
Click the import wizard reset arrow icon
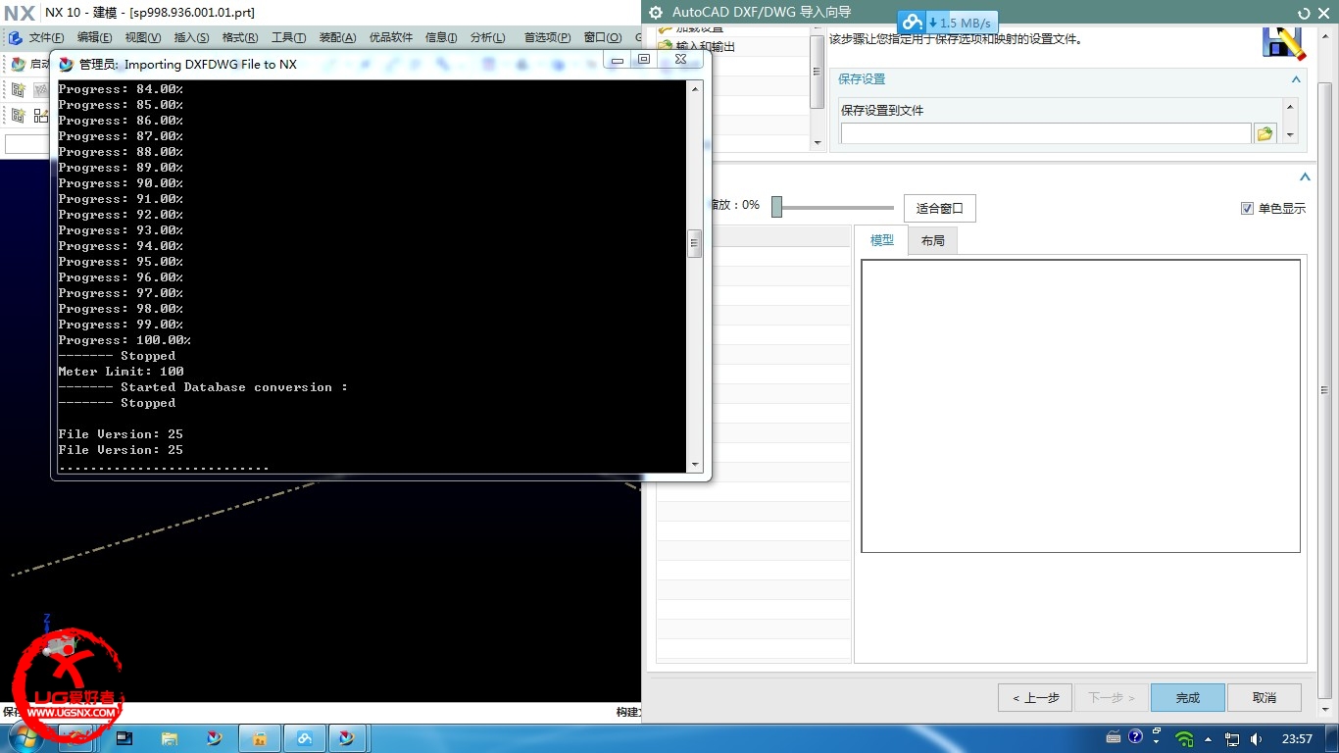coord(1304,13)
